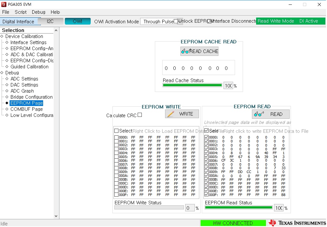This screenshot has width=327, height=227.
Task: Collapse the Debug tree node
Action: click(2, 73)
